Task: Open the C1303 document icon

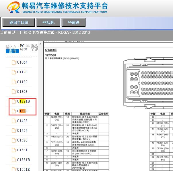Action: (14, 92)
